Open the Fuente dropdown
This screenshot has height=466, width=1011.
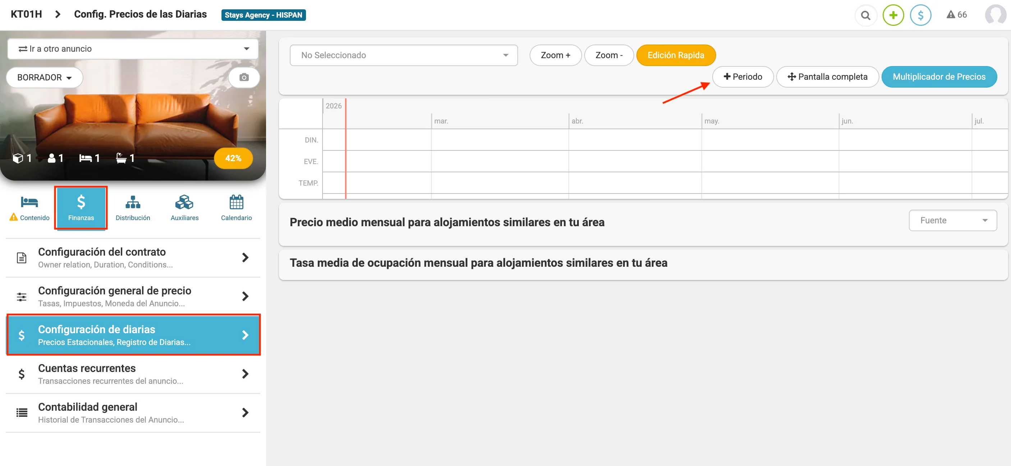[x=952, y=220]
